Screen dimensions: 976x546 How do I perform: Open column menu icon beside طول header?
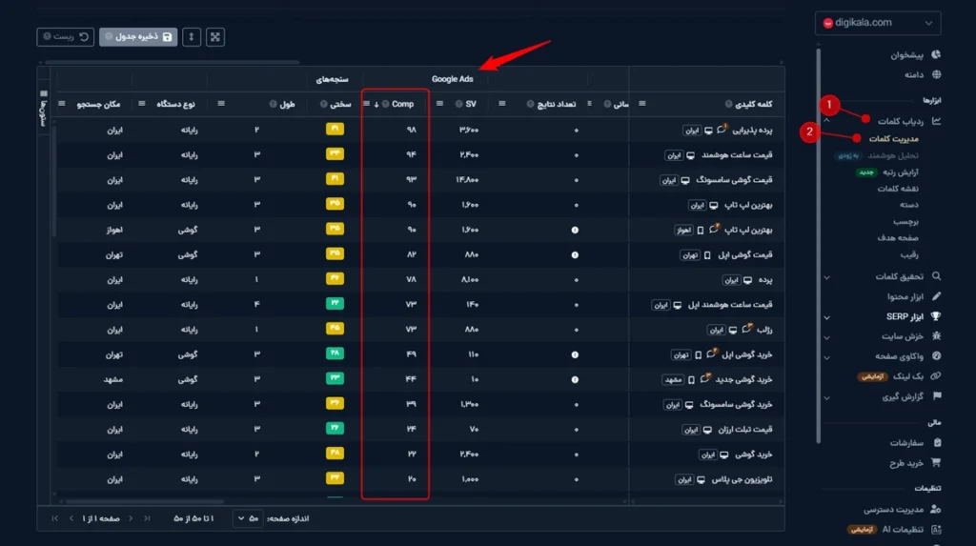pos(221,103)
